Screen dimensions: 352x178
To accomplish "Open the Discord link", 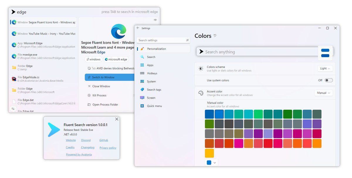I will coord(86,141).
